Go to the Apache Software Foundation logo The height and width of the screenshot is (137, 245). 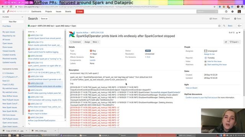click(18, 11)
